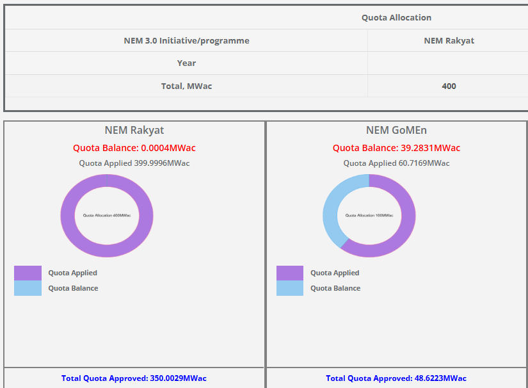Click Quota Balance: 39.2831MWac text
Viewport: 528px width, 388px height.
point(396,148)
